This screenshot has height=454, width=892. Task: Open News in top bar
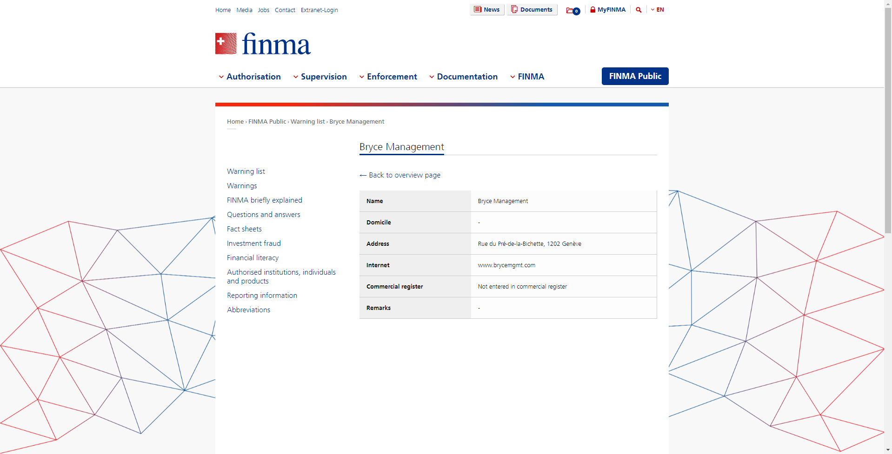coord(487,10)
